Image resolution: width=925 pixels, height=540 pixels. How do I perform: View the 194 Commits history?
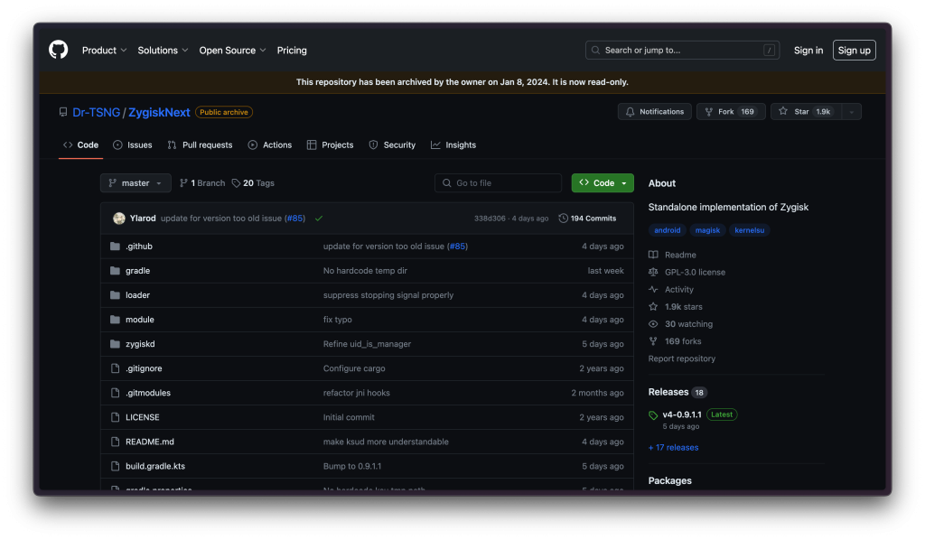(x=587, y=219)
